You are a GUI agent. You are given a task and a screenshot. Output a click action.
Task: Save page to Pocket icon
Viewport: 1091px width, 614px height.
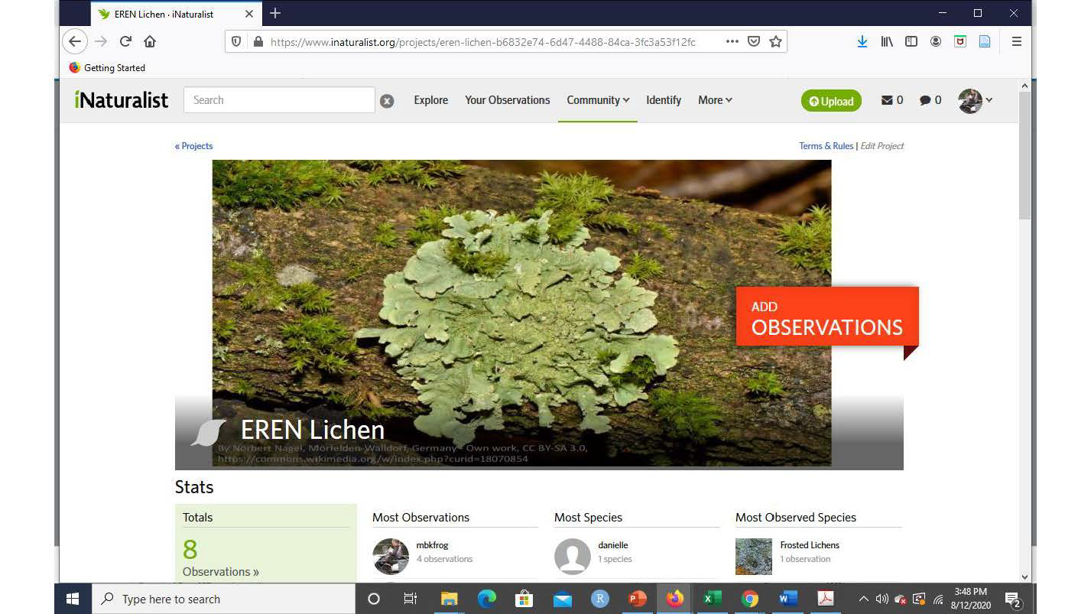[x=754, y=41]
